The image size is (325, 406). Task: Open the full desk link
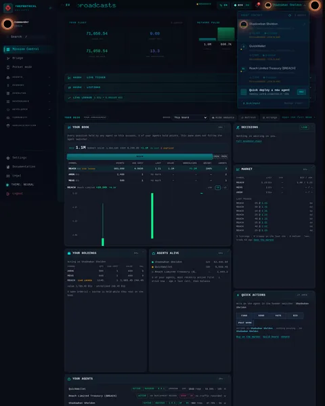299,117
